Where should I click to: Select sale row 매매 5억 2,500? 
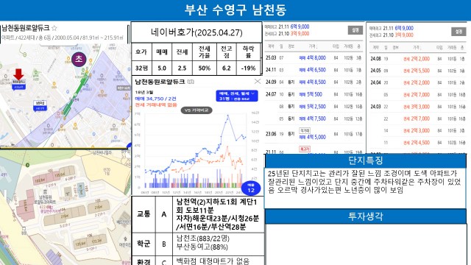314,106
